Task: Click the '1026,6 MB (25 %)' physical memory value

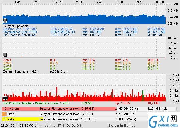Action: coord(63,32)
